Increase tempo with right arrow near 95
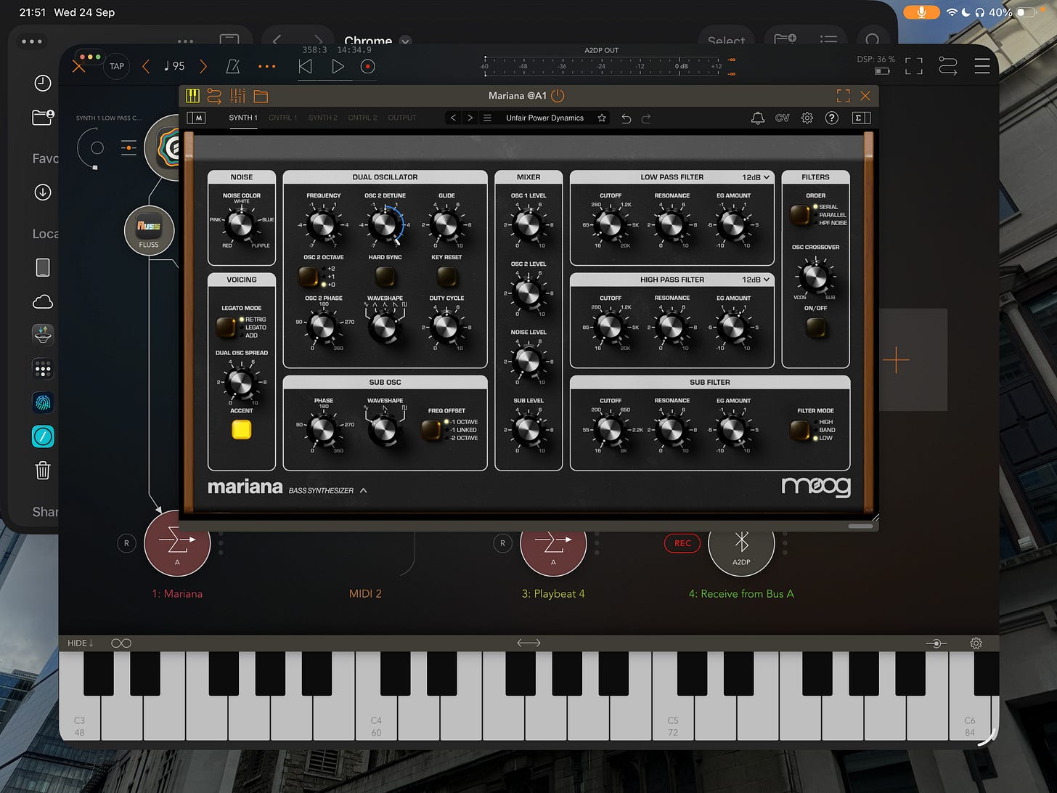The width and height of the screenshot is (1057, 793). point(203,66)
